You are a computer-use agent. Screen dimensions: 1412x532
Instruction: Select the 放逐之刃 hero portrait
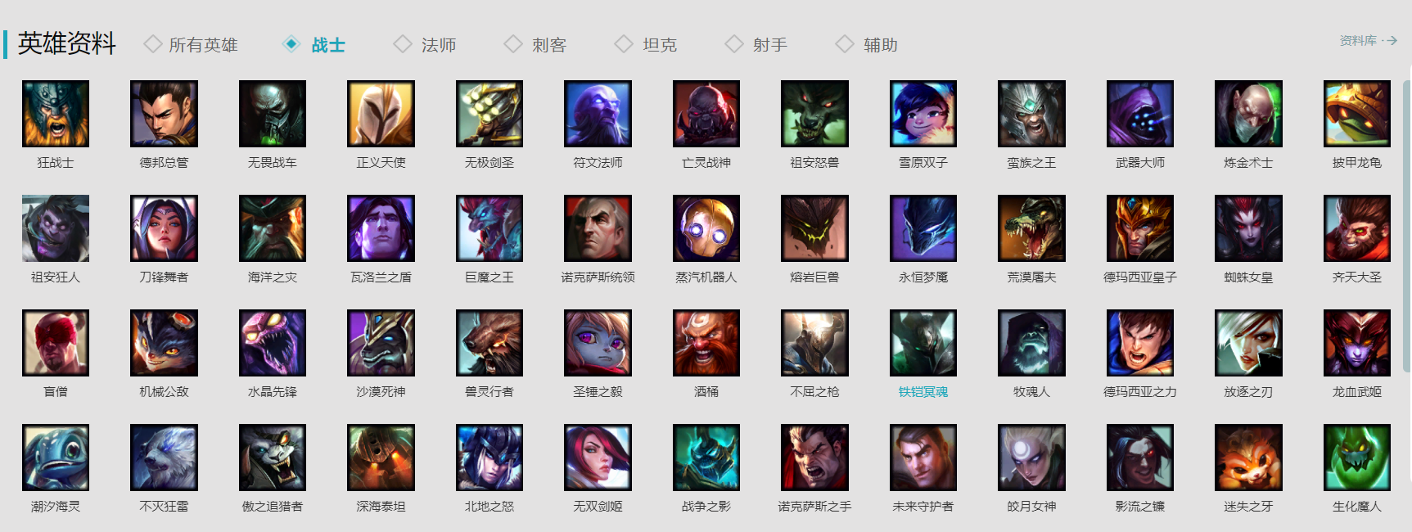point(1248,343)
